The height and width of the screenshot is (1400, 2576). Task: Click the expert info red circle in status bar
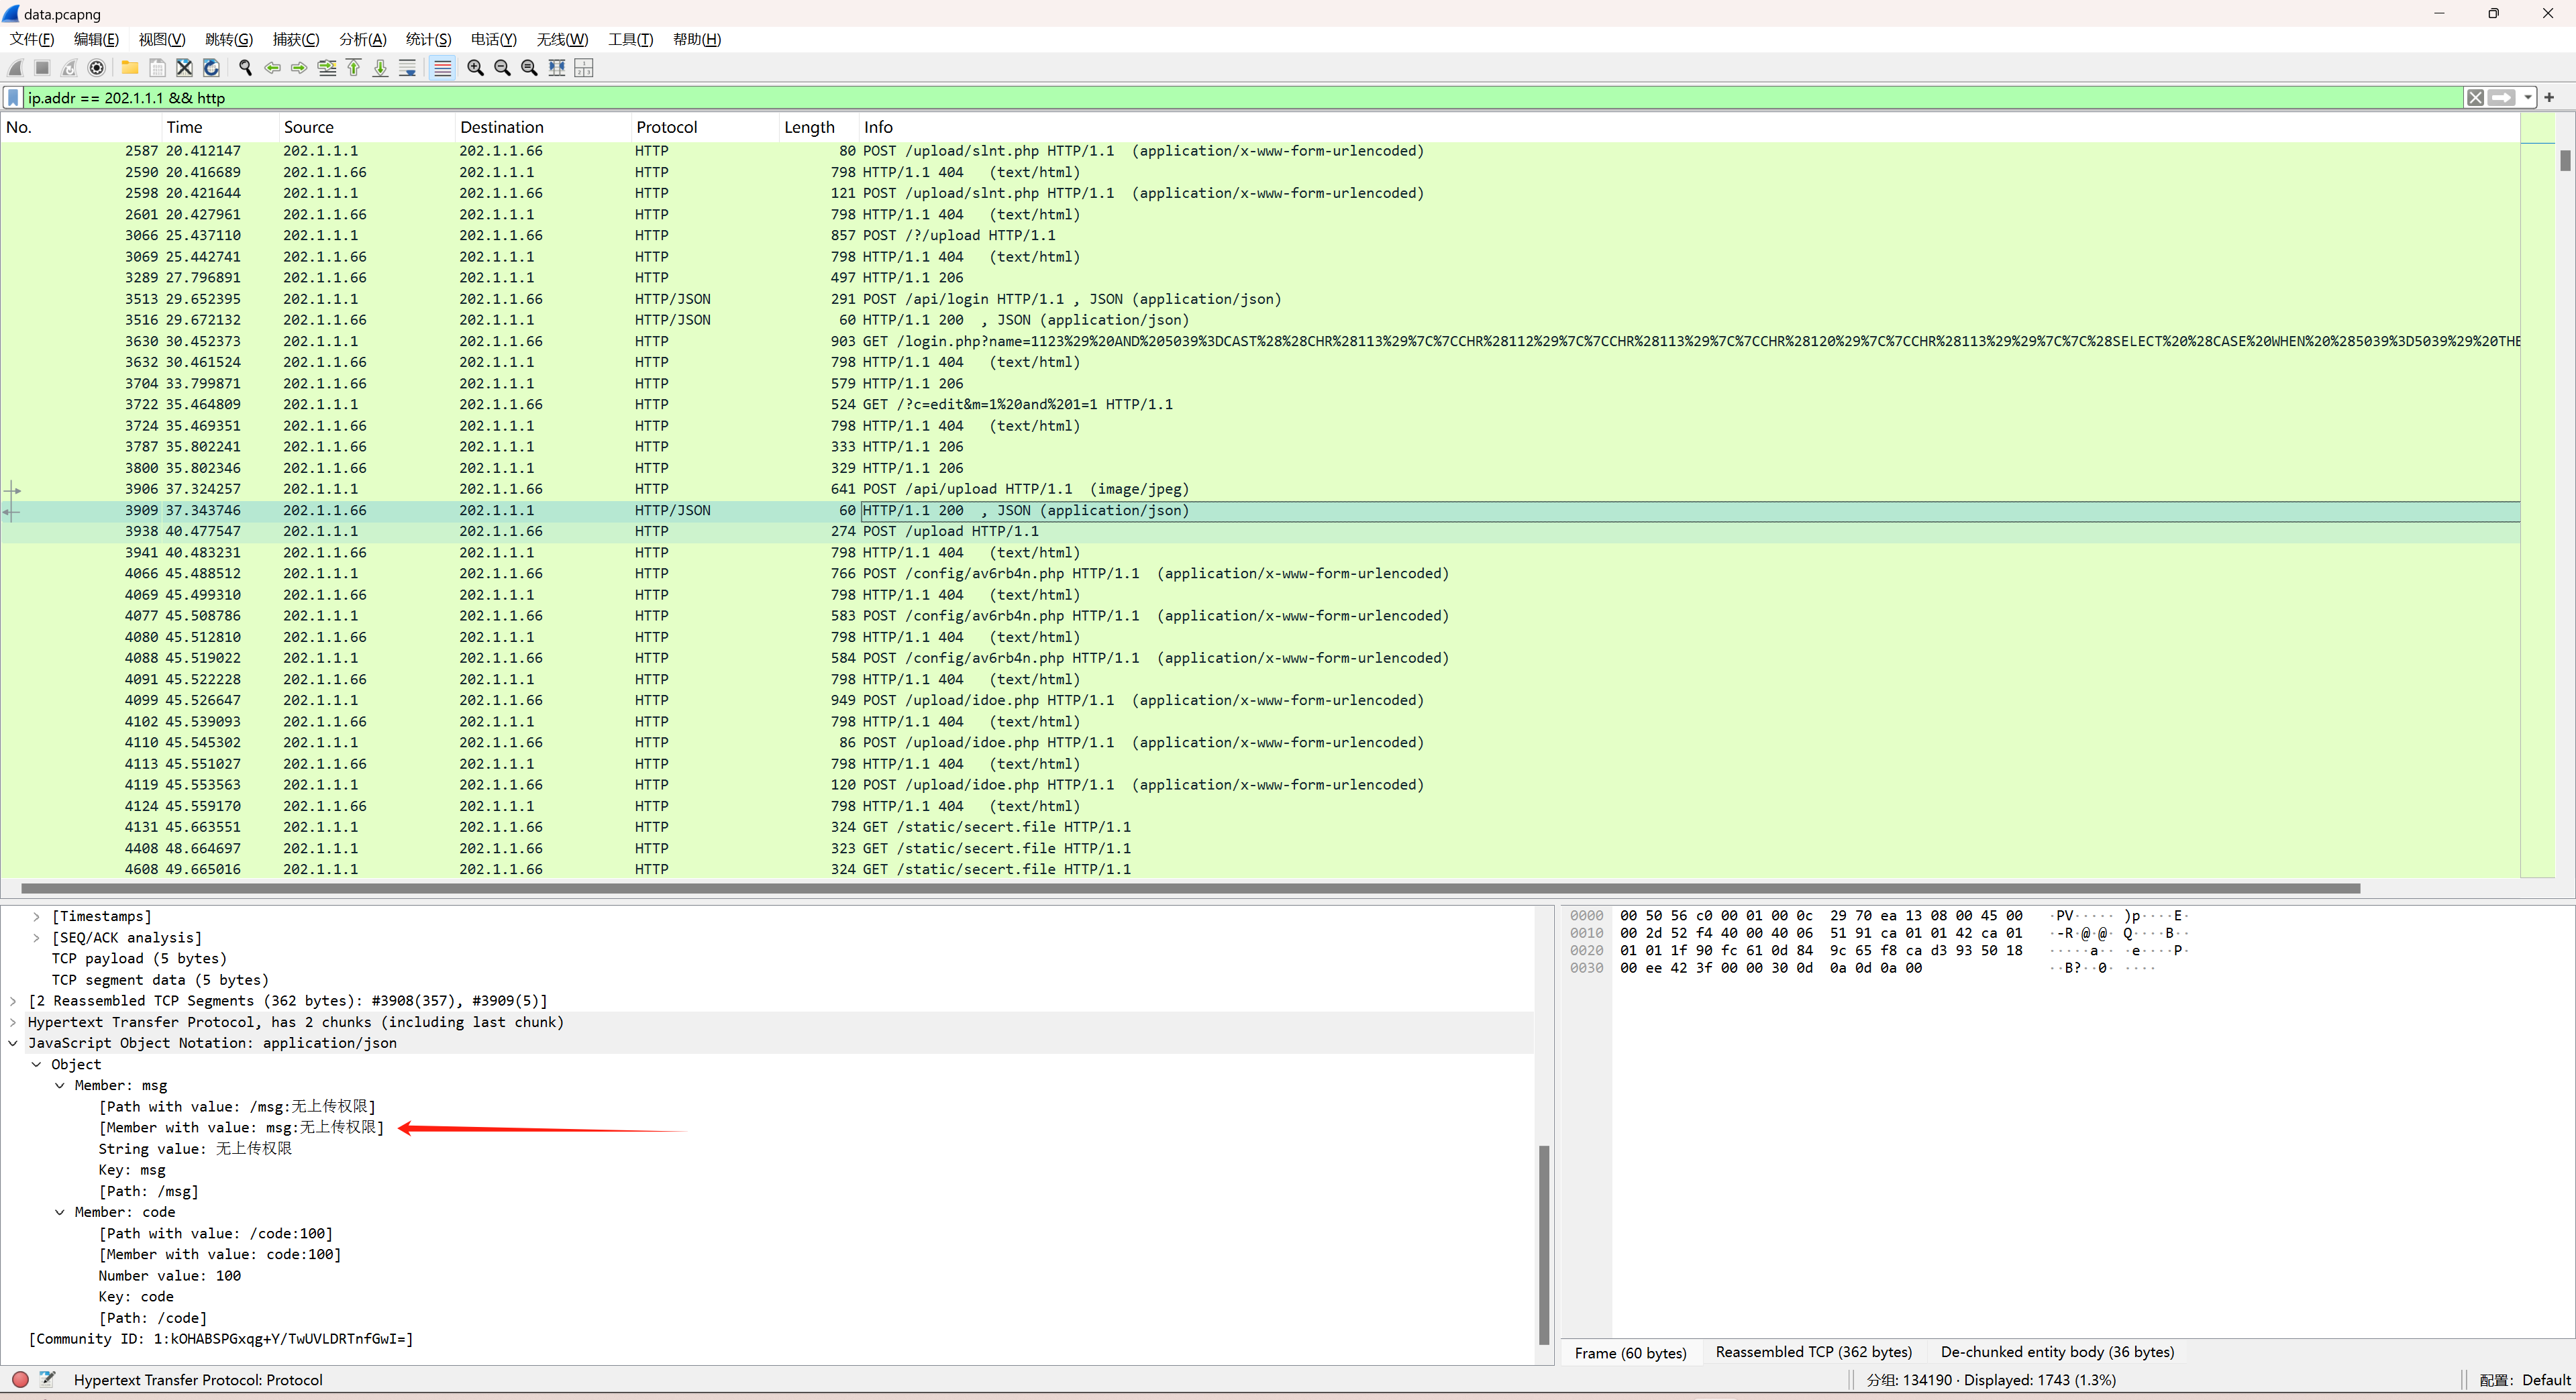(20, 1379)
